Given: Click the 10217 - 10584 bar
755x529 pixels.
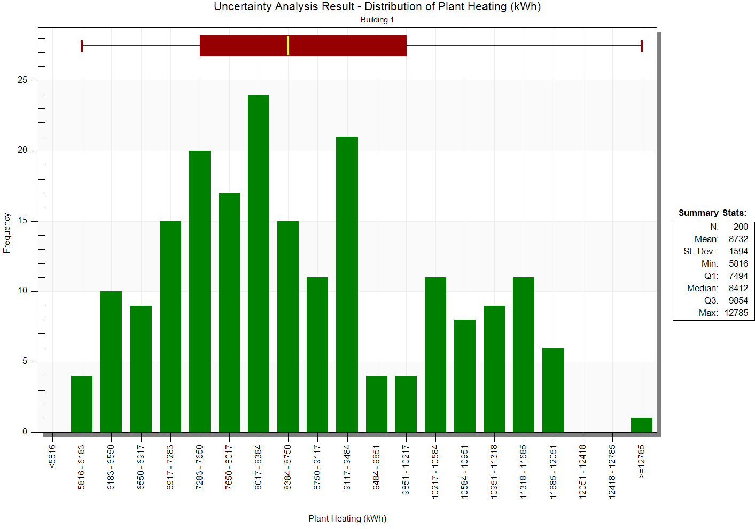Looking at the screenshot, I should tap(435, 355).
